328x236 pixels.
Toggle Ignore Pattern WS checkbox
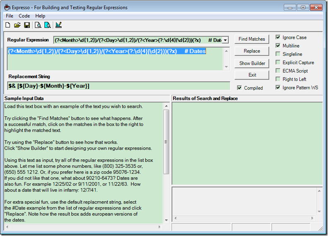click(278, 88)
